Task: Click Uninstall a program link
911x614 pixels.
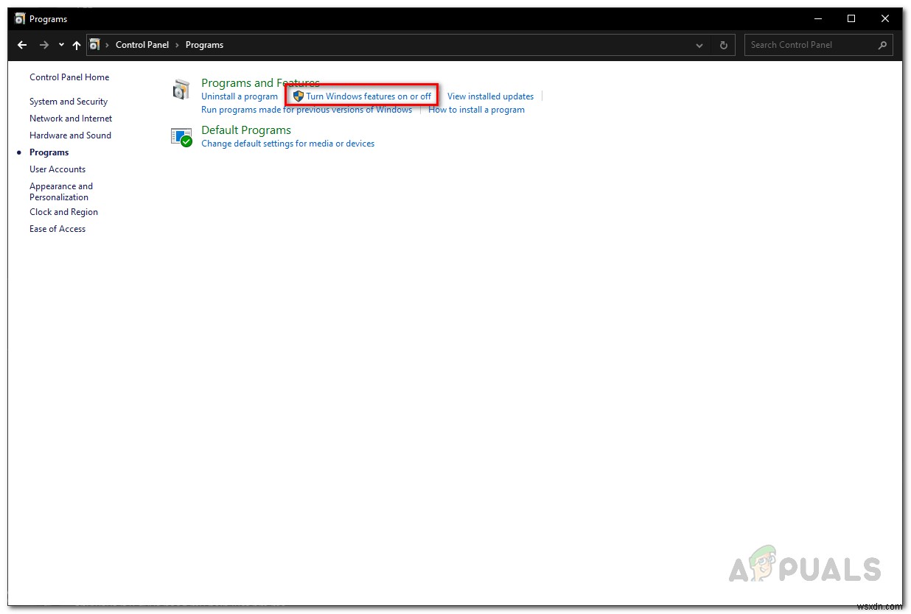Action: pos(240,96)
